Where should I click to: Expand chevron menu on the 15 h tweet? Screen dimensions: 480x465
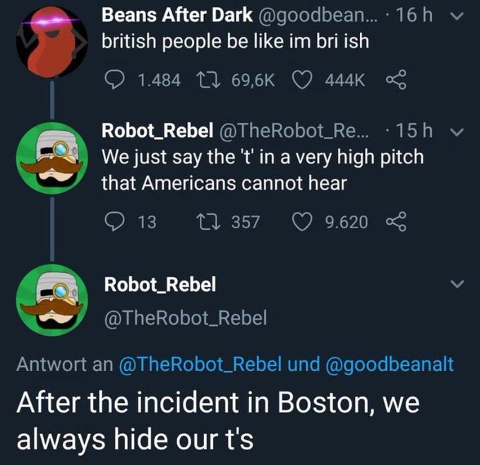coord(457,132)
